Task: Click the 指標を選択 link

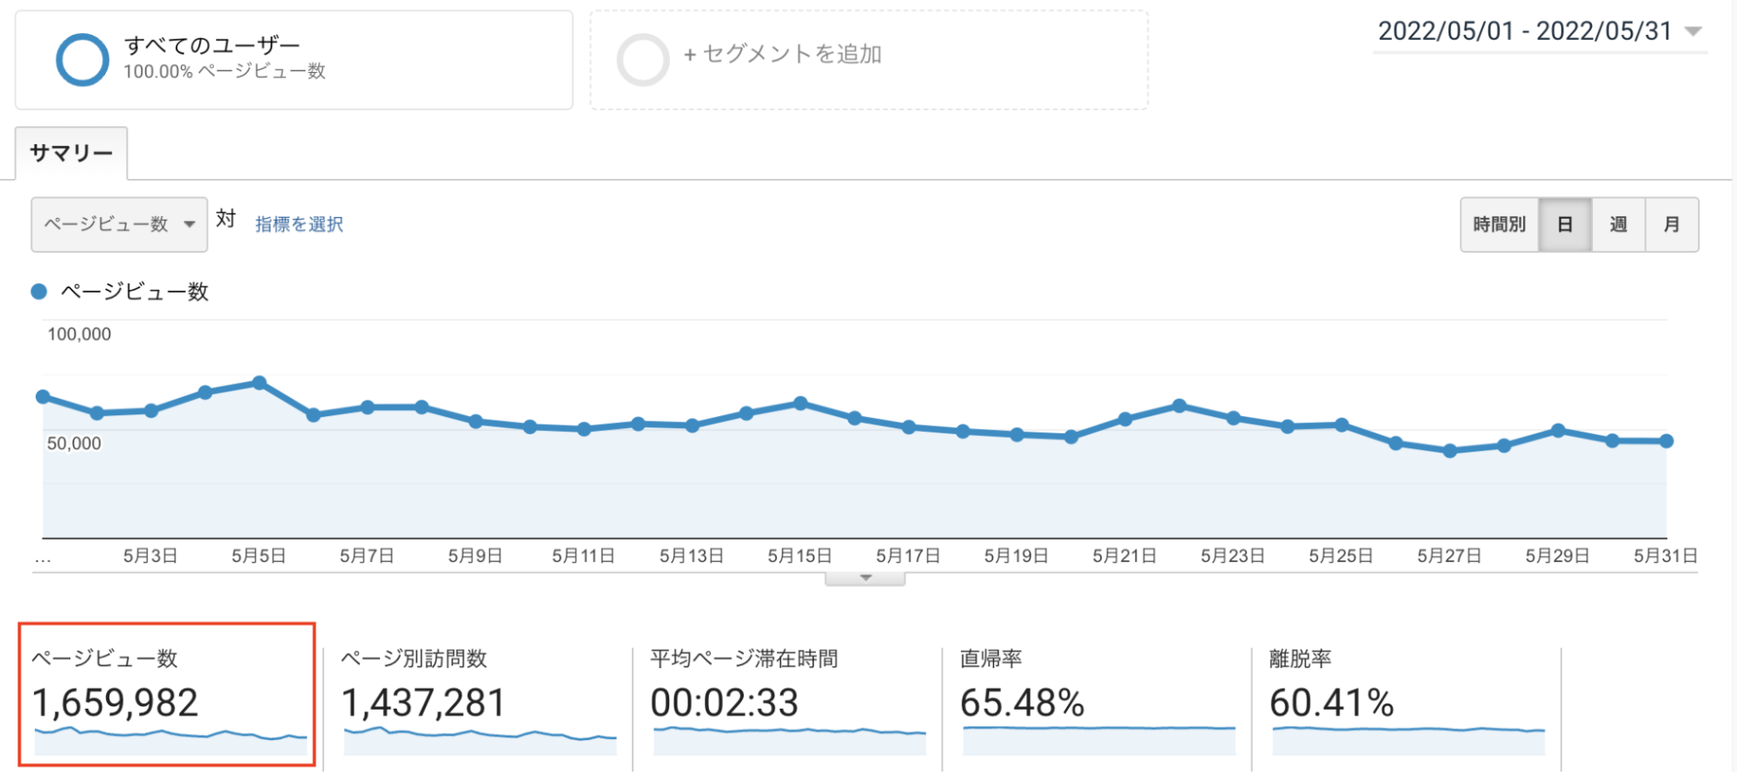Action: coord(299,224)
